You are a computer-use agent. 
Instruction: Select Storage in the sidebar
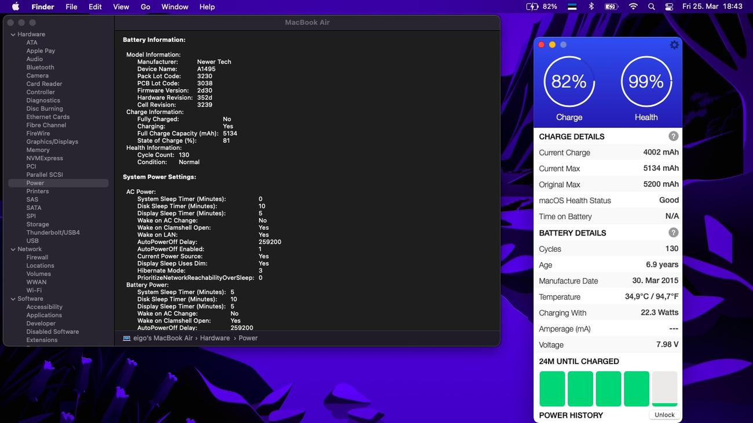37,225
